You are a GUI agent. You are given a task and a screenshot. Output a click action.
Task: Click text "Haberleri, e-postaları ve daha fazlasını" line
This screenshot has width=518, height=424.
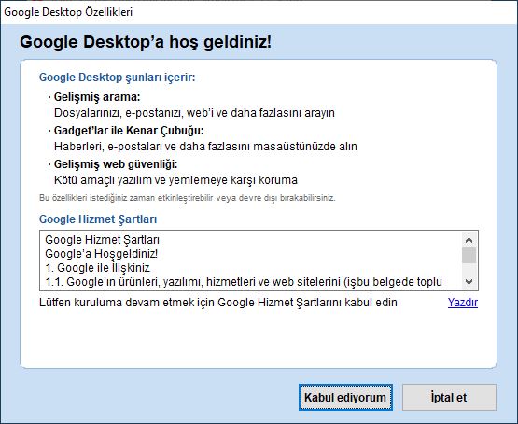pos(205,146)
